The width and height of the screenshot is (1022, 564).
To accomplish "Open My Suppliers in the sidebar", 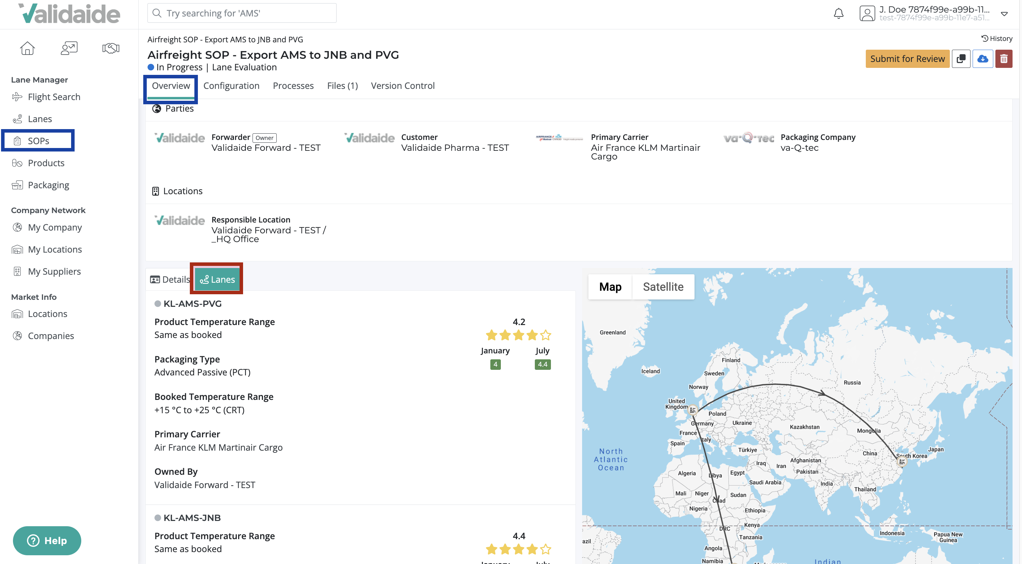I will [x=54, y=272].
